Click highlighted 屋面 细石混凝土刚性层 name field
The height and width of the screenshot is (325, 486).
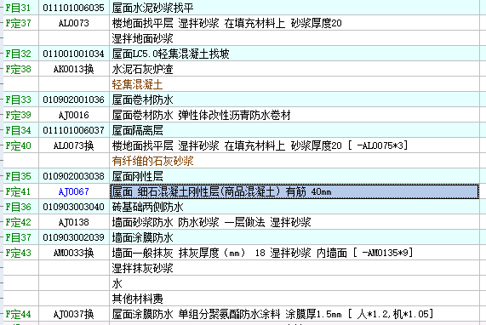point(294,191)
